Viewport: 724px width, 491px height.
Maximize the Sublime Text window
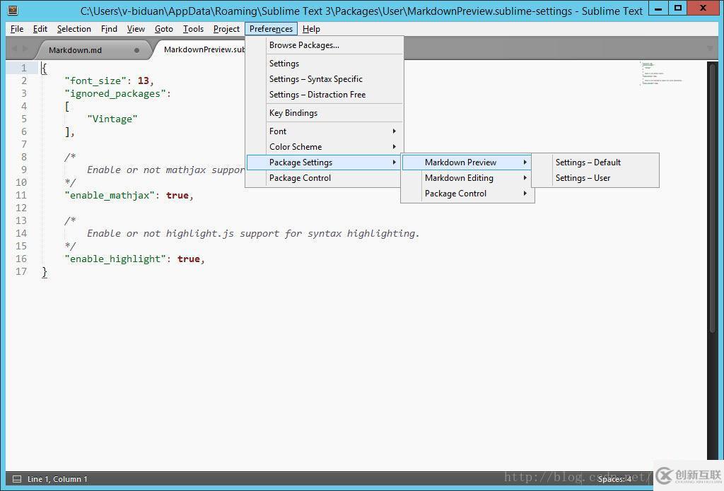click(678, 8)
